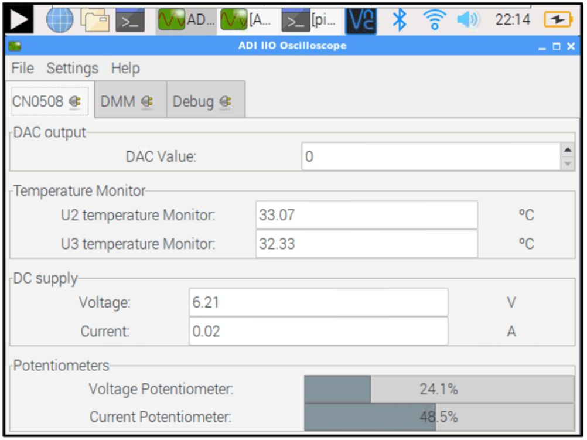
Task: Click the DAC Value input field
Action: click(x=431, y=157)
